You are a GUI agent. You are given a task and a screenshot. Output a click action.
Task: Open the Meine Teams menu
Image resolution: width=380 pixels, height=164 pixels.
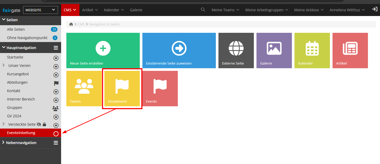point(225,10)
